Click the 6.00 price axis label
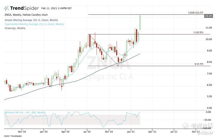Image resolution: width=217 pixels, height=138 pixels. [x=209, y=85]
